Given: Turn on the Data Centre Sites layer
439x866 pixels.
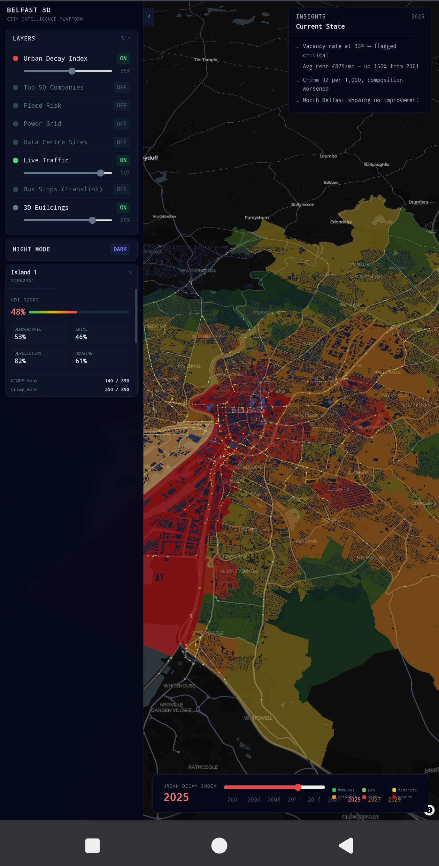Looking at the screenshot, I should 122,142.
